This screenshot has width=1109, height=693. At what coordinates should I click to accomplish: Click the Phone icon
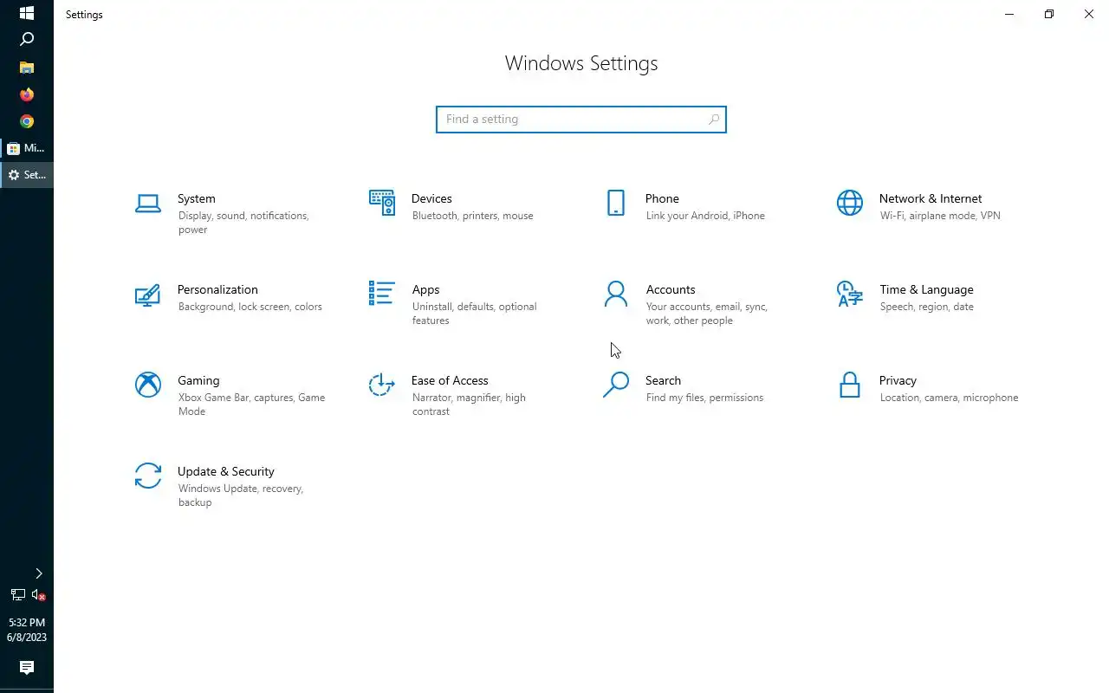pyautogui.click(x=616, y=203)
